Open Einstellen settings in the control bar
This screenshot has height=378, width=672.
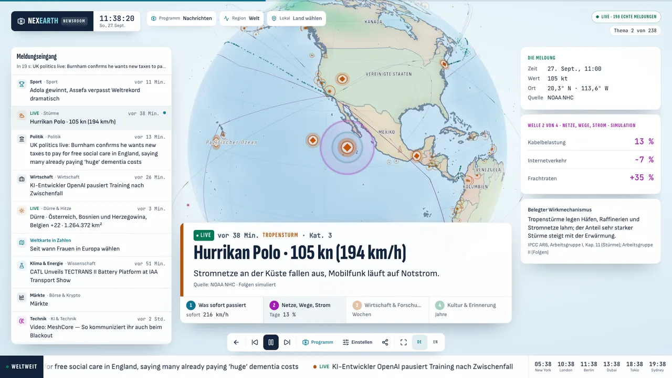coord(358,342)
